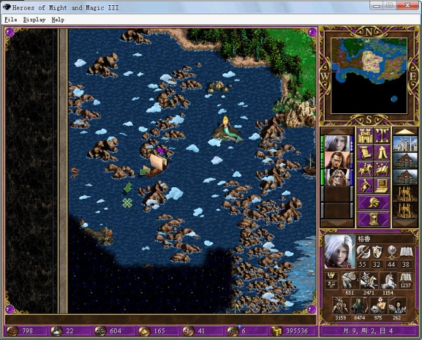End the turn with hourglass button
Screen dimensions: 422x340
pos(373,219)
